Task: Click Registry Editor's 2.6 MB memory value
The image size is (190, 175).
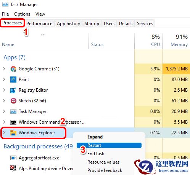Action: tap(181, 90)
